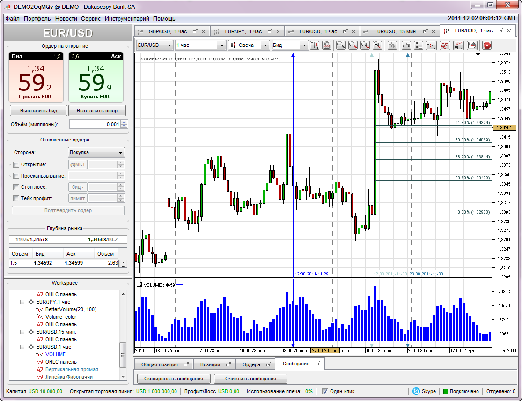Open the Инструментарий menu
This screenshot has height=401, width=522.
[x=127, y=19]
